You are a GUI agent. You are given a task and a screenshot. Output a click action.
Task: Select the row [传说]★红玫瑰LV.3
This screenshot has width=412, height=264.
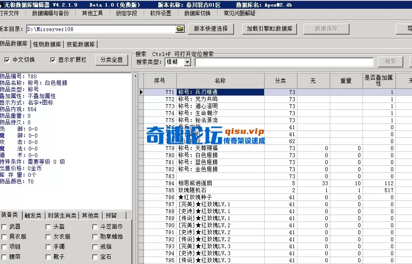tap(275, 260)
